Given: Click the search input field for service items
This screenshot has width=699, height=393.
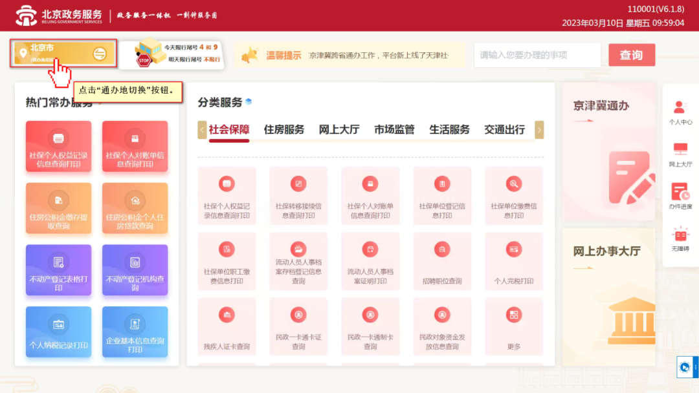Looking at the screenshot, I should tap(537, 55).
